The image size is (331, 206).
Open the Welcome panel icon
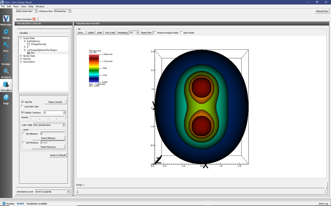6,19
